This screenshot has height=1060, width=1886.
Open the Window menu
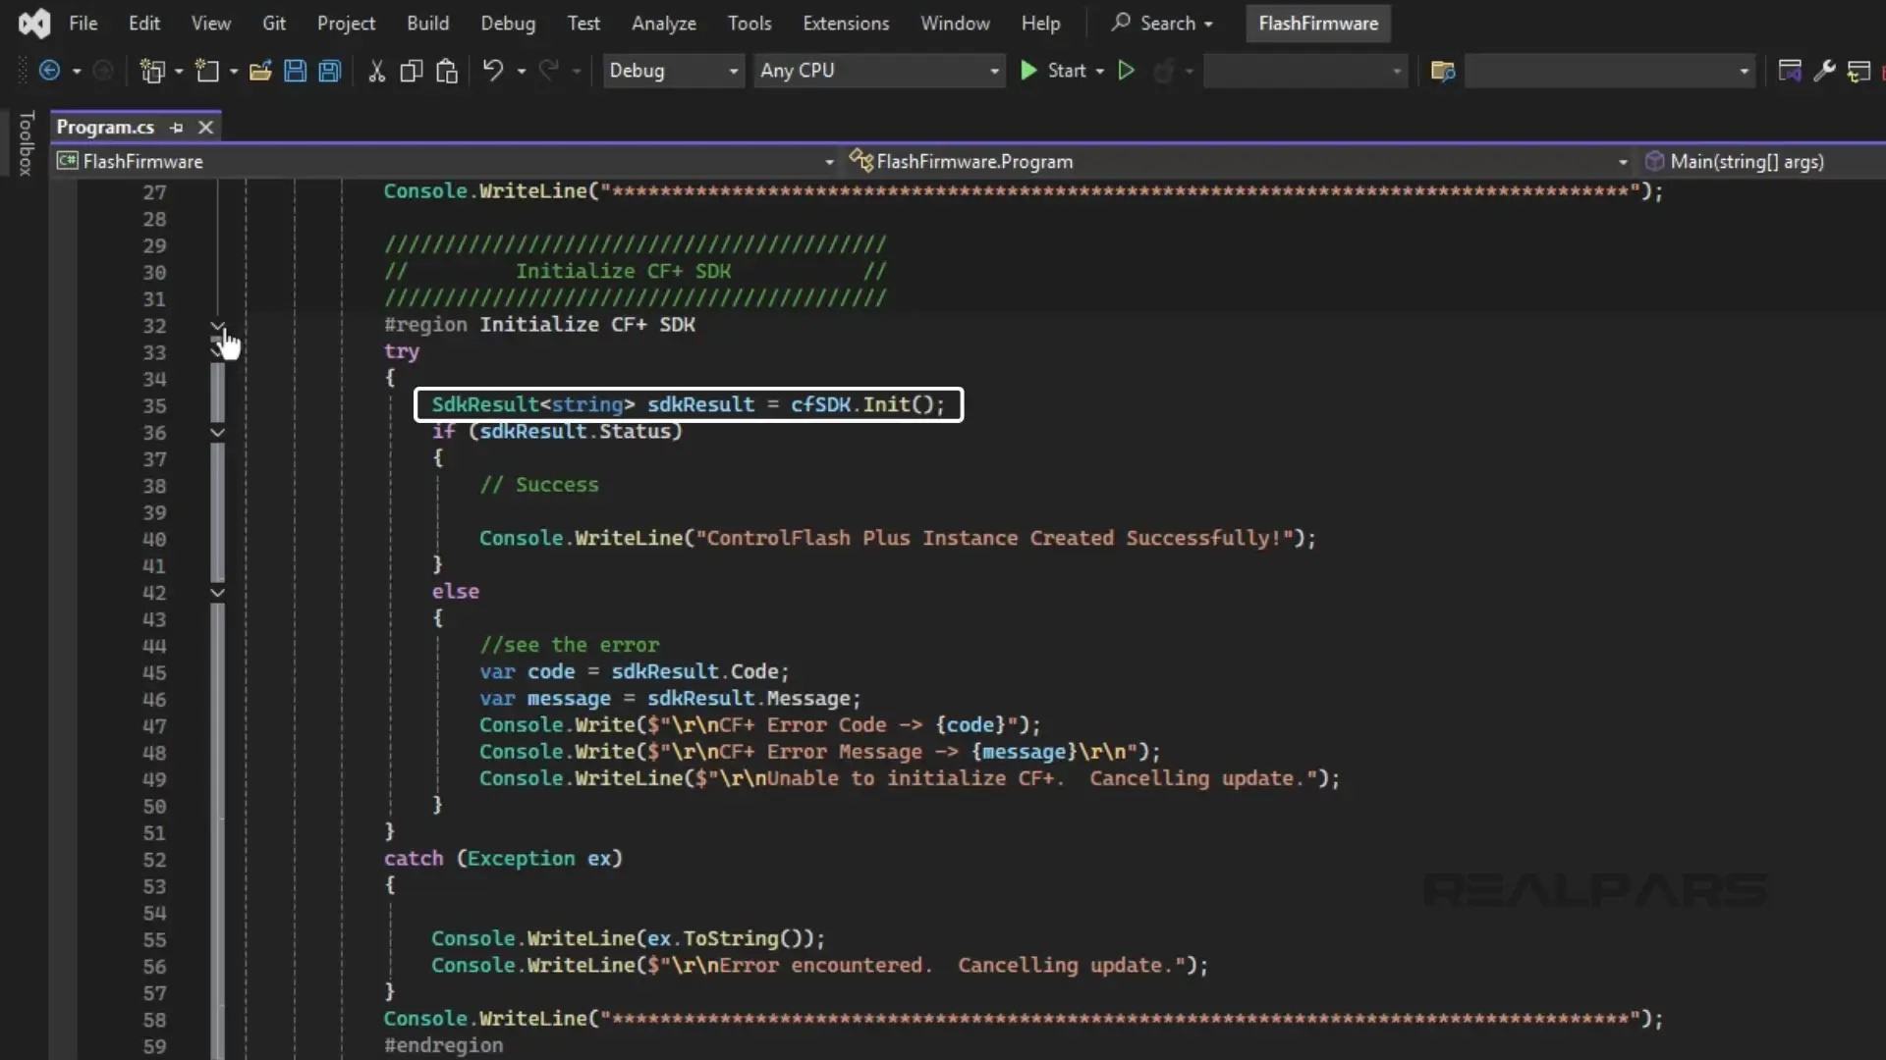(x=955, y=23)
